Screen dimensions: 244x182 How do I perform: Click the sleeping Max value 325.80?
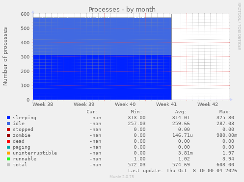[225, 118]
